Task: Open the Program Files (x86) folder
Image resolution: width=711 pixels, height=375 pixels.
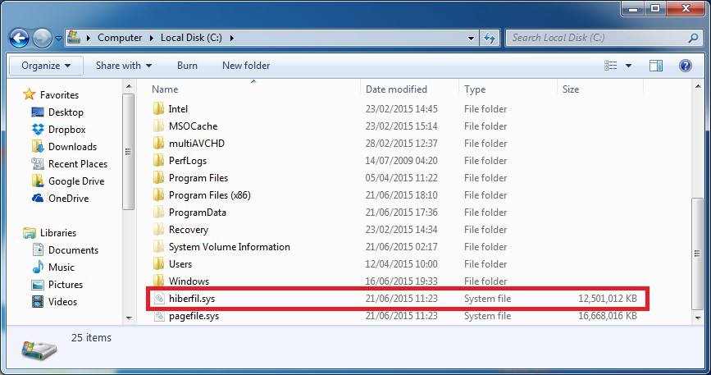Action: click(209, 195)
